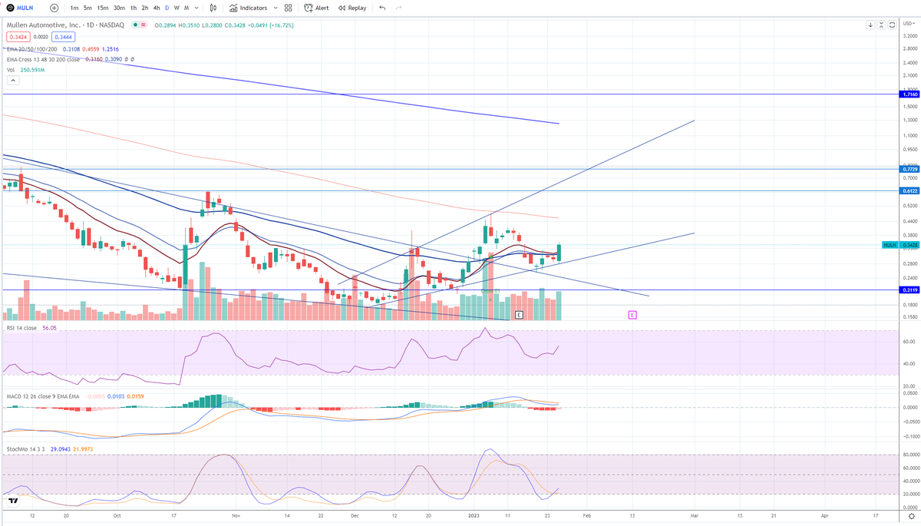Viewport: 921px width, 526px height.
Task: Switch to the 30m interval
Action: point(119,8)
